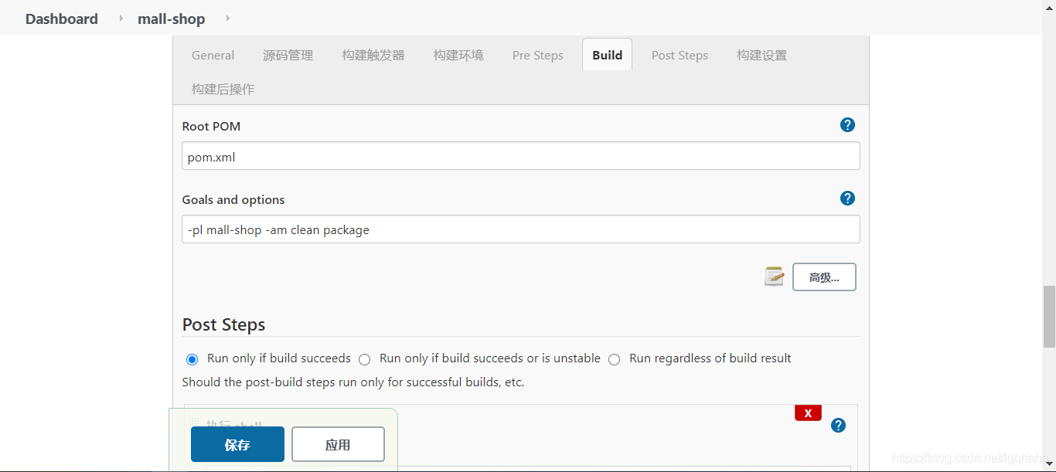Image resolution: width=1056 pixels, height=472 pixels.
Task: Select Run regardless of build result
Action: 614,359
